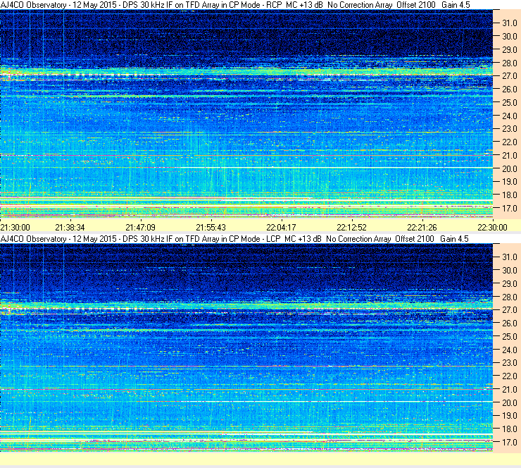Viewport: 521px width, 468px height.
Task: Pick the 21.0 tick label on LCP axis
Action: click(x=509, y=390)
